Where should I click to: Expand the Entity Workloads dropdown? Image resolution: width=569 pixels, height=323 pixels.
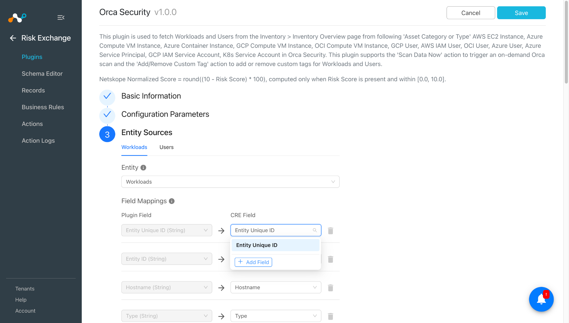coord(230,182)
